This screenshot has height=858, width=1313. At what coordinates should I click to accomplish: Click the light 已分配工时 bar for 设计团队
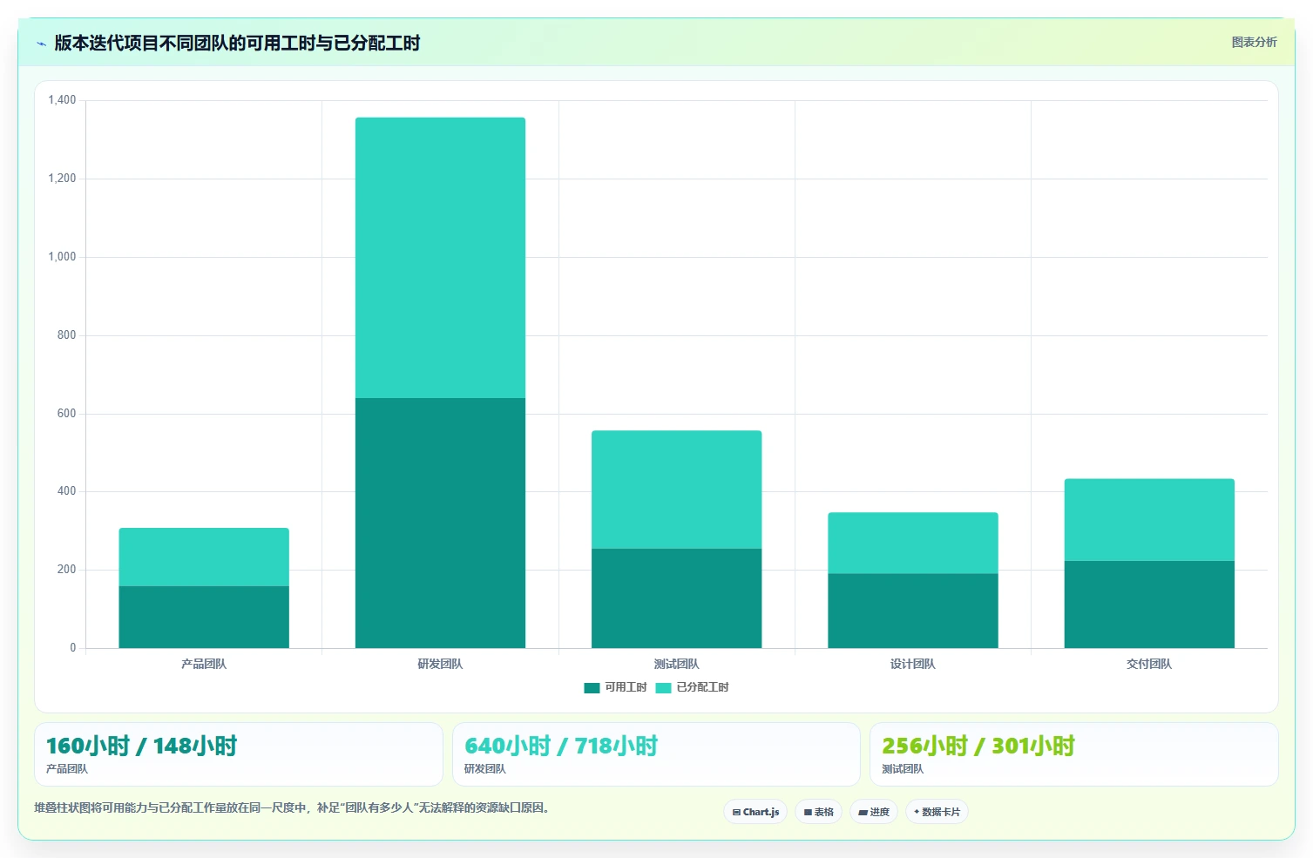[913, 543]
